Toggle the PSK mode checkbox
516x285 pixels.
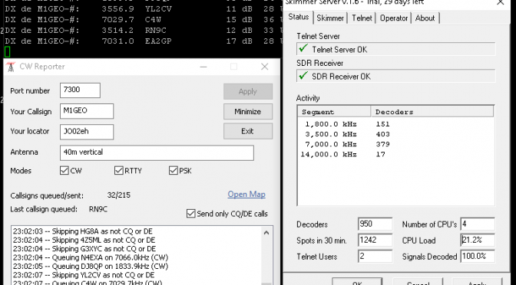[174, 170]
